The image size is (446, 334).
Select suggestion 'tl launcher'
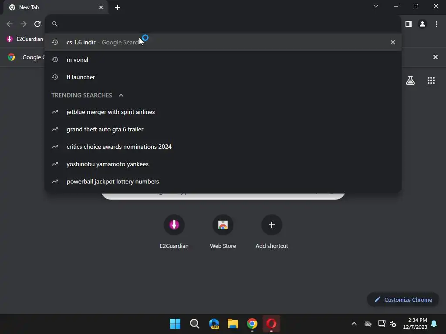coord(223,77)
